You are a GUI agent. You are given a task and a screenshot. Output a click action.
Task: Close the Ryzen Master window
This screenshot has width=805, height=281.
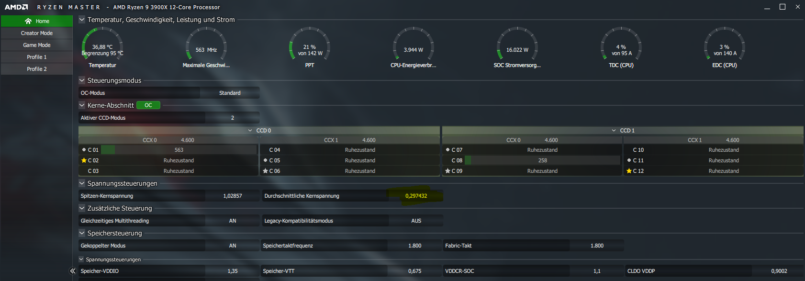tap(798, 7)
